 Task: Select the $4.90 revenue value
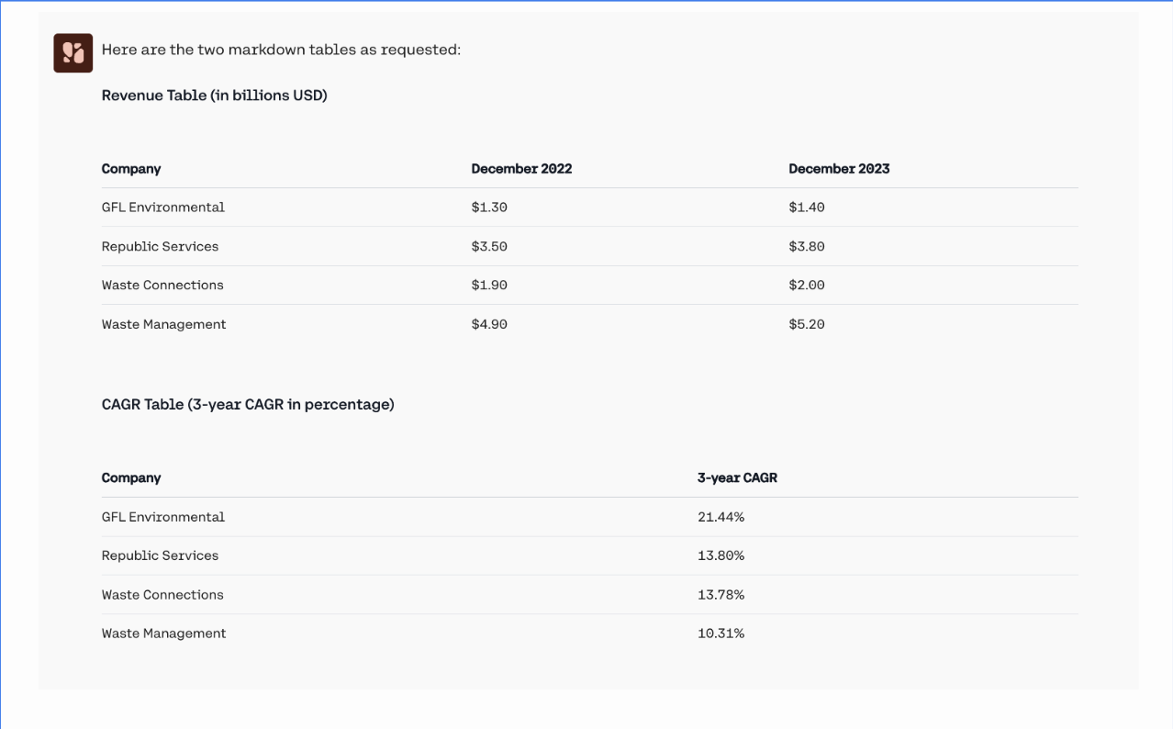[489, 324]
